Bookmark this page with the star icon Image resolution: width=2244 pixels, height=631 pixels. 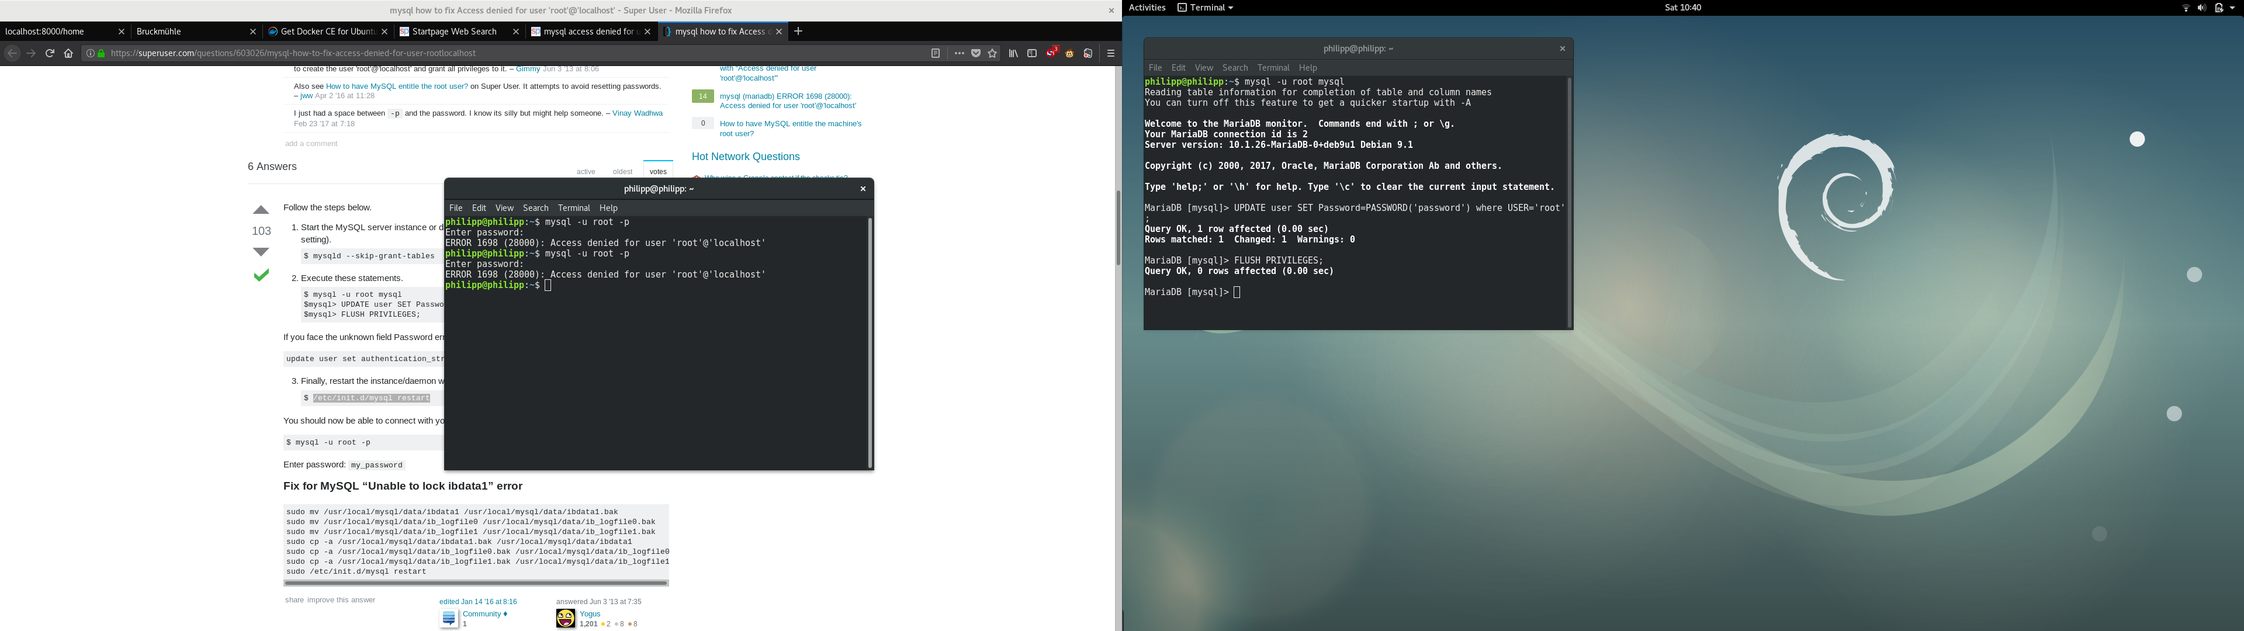pyautogui.click(x=992, y=53)
